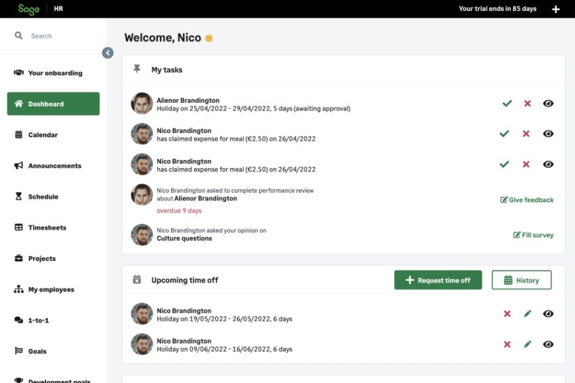Screen dimensions: 575x383
Task: Go to Timesheets in sidebar
Action: tap(47, 228)
